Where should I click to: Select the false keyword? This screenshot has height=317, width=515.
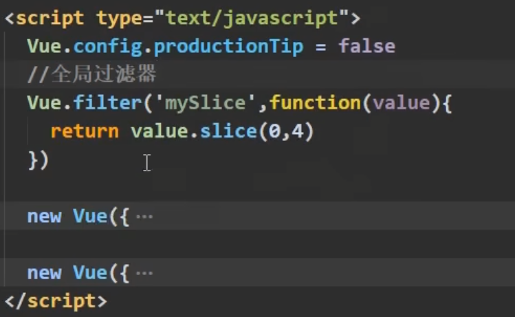(367, 47)
